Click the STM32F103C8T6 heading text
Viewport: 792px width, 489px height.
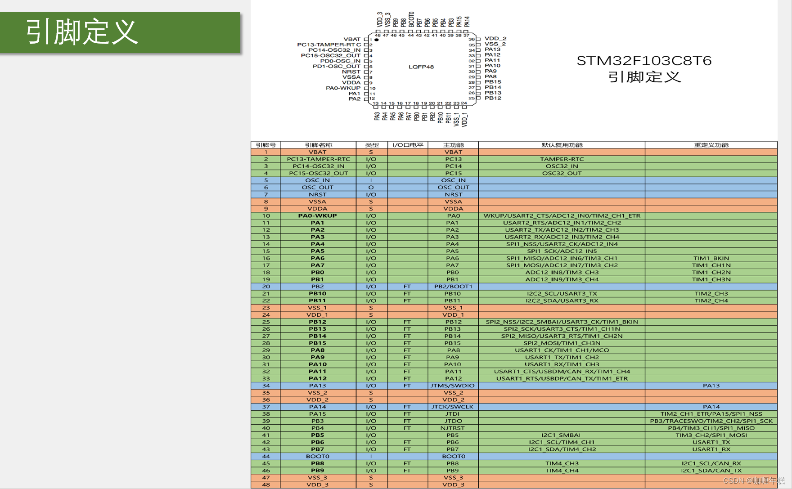[644, 61]
